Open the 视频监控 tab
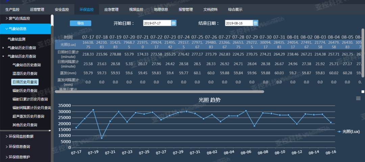The height and width of the screenshot is (162, 365). (136, 10)
